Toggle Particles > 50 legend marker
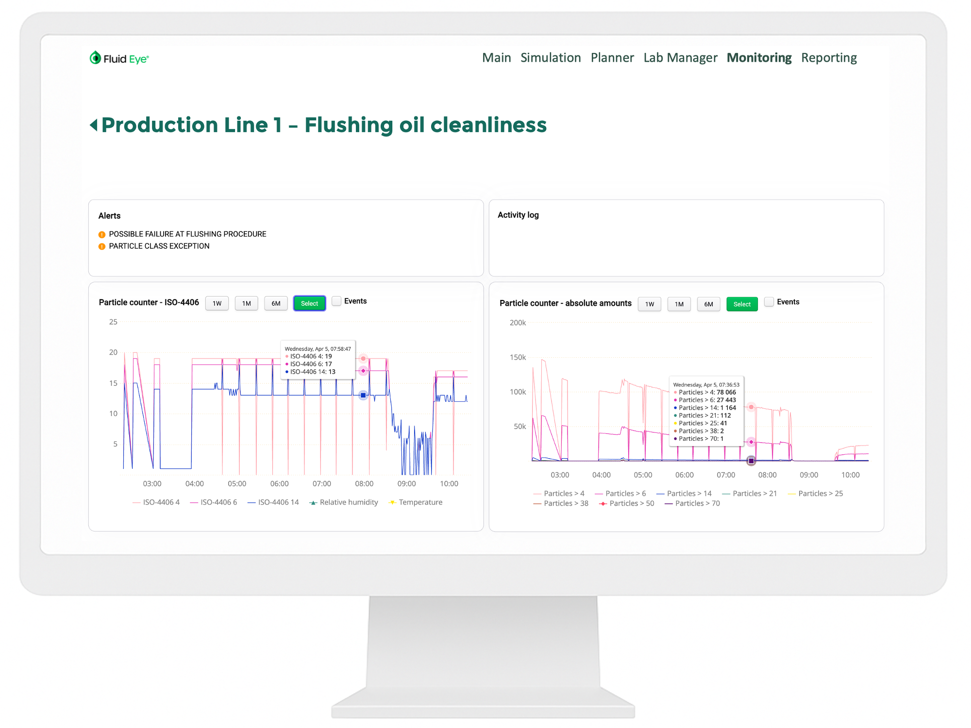This screenshot has height=728, width=971. point(603,504)
